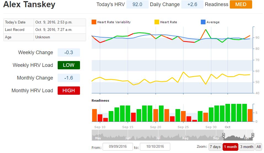Click the Alex Tanskey name heading
Screen dimensions: 264x153
tap(29, 4)
